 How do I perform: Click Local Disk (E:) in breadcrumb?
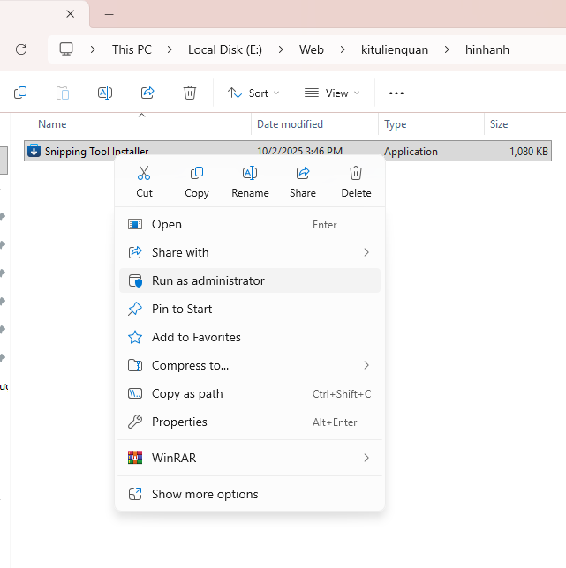coord(225,49)
